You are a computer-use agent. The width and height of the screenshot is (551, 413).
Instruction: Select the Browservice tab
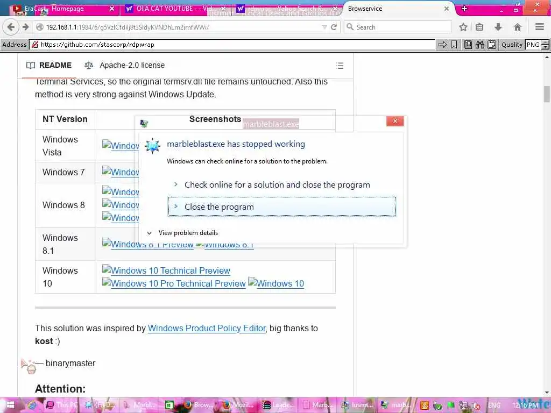tap(397, 9)
